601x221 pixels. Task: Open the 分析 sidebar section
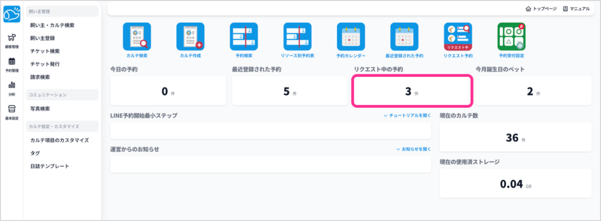click(12, 89)
